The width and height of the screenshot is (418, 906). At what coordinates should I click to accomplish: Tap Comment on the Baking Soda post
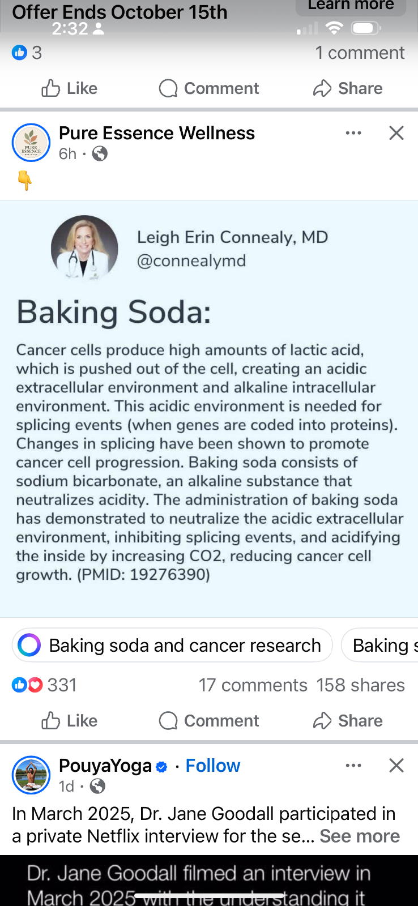tap(209, 721)
